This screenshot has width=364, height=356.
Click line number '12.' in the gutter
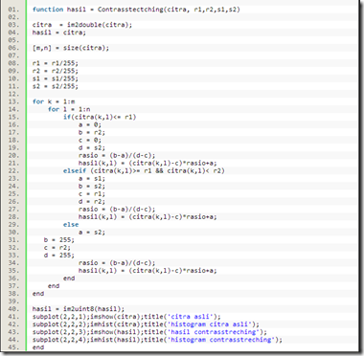13,94
